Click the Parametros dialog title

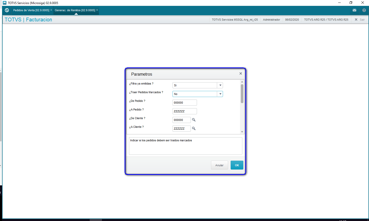[x=142, y=74]
